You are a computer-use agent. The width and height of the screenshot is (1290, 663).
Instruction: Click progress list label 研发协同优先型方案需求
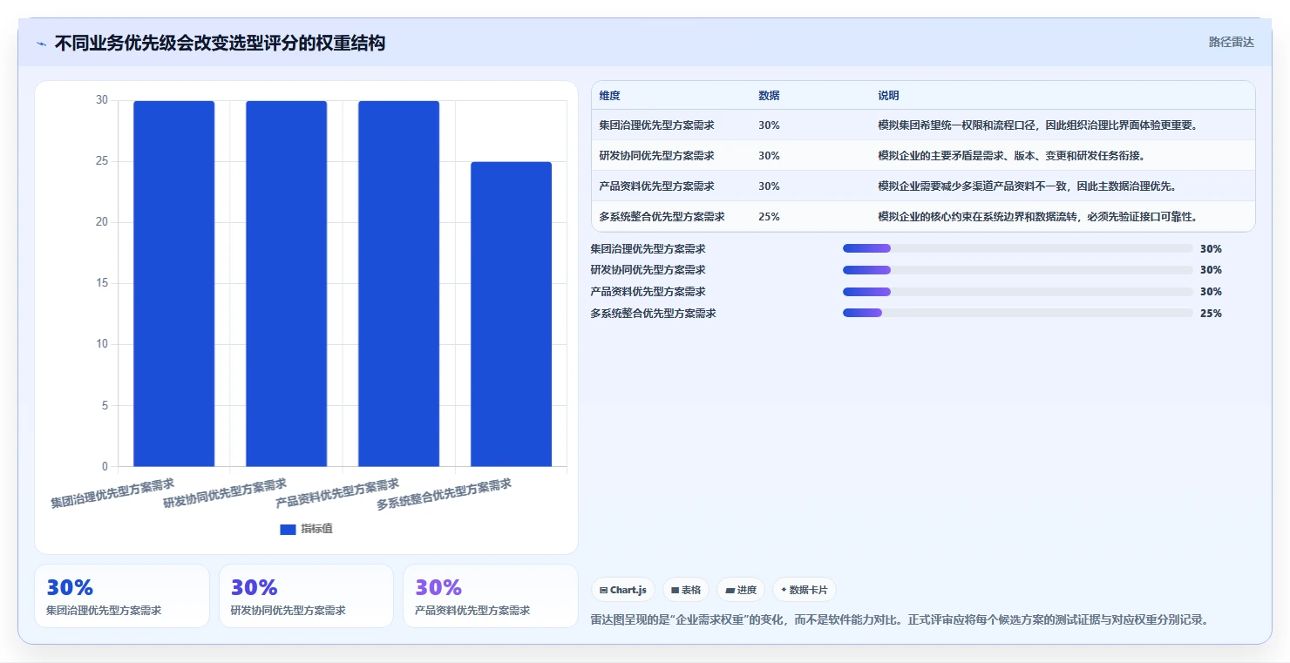pyautogui.click(x=648, y=270)
